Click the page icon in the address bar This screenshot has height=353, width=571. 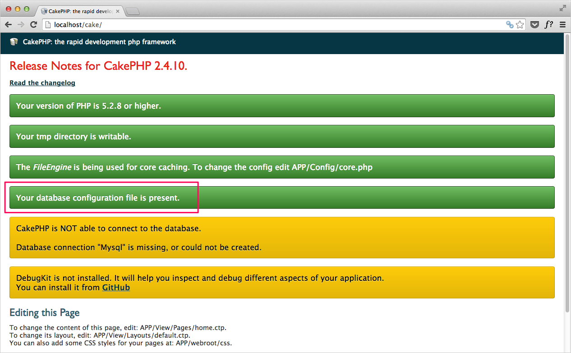[x=48, y=25]
